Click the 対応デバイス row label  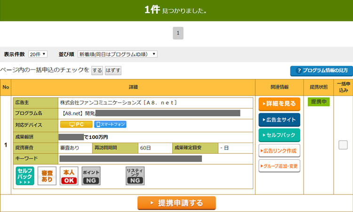36,125
